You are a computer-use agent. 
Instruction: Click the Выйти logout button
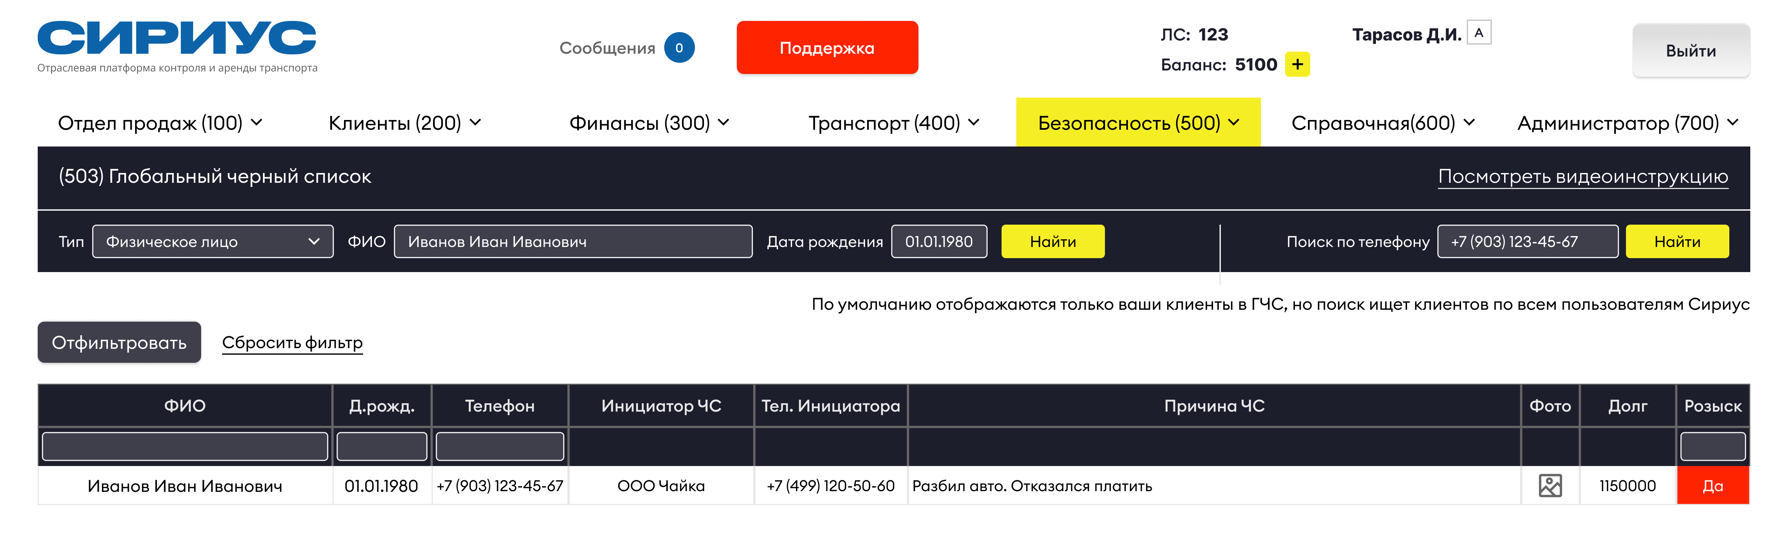[1690, 51]
